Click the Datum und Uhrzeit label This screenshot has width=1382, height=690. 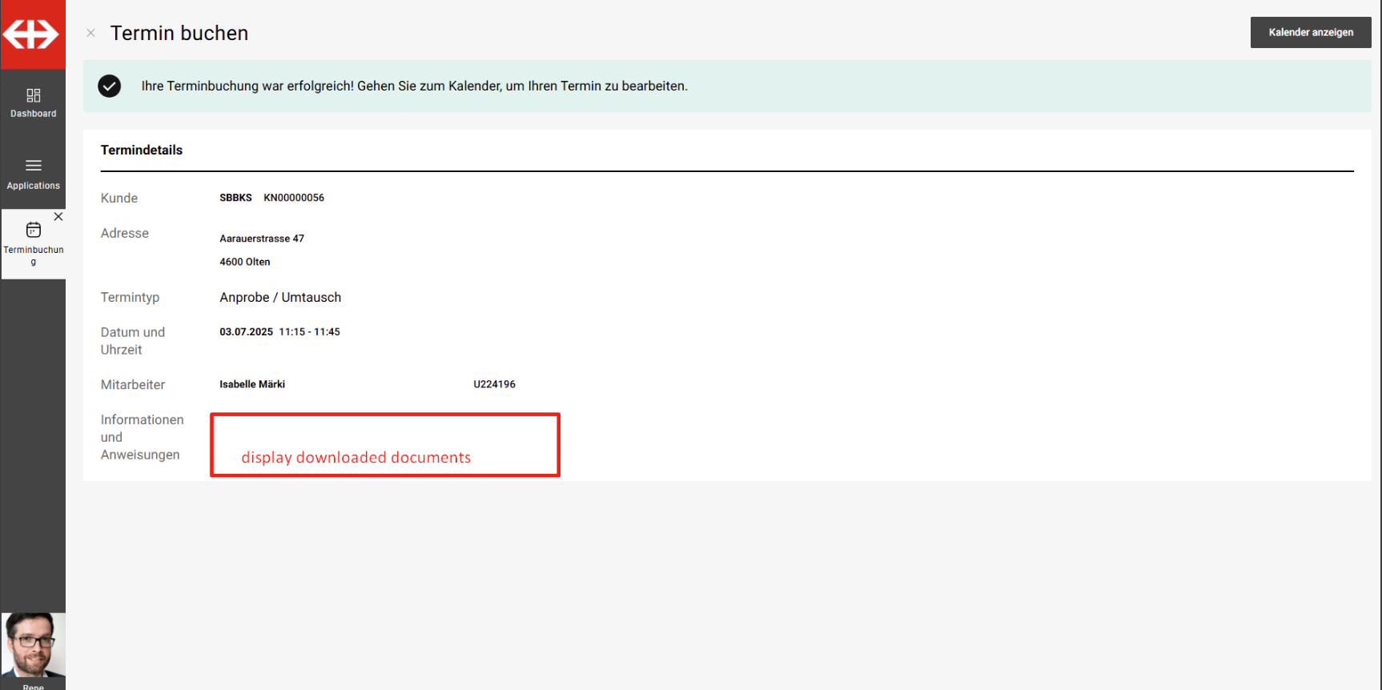click(x=133, y=341)
